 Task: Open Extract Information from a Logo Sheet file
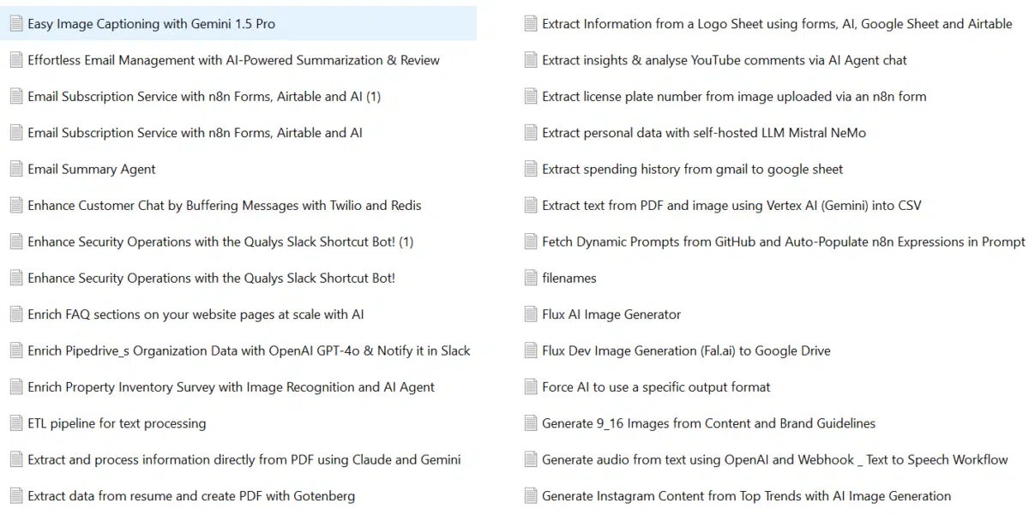pyautogui.click(x=777, y=24)
